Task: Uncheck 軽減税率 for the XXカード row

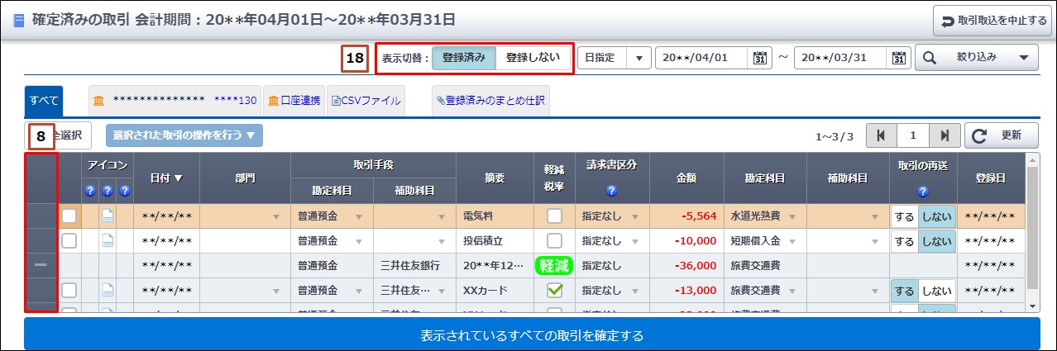Action: 554,290
